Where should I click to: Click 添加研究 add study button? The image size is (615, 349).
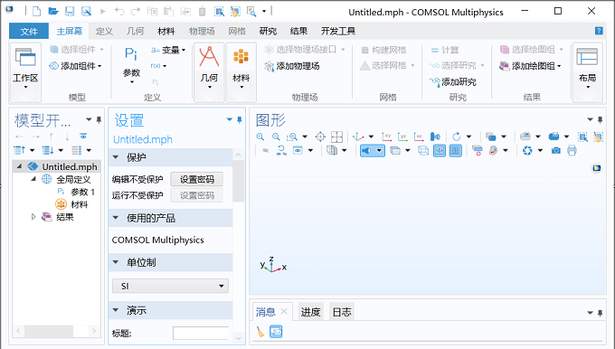point(453,81)
